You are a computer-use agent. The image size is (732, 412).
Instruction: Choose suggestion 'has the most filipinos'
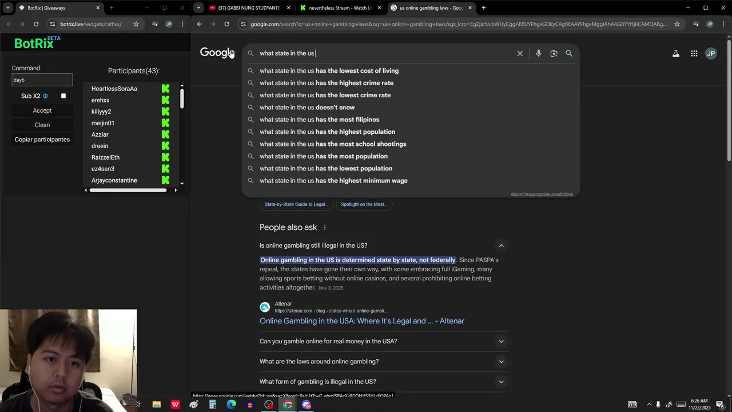[x=411, y=120]
